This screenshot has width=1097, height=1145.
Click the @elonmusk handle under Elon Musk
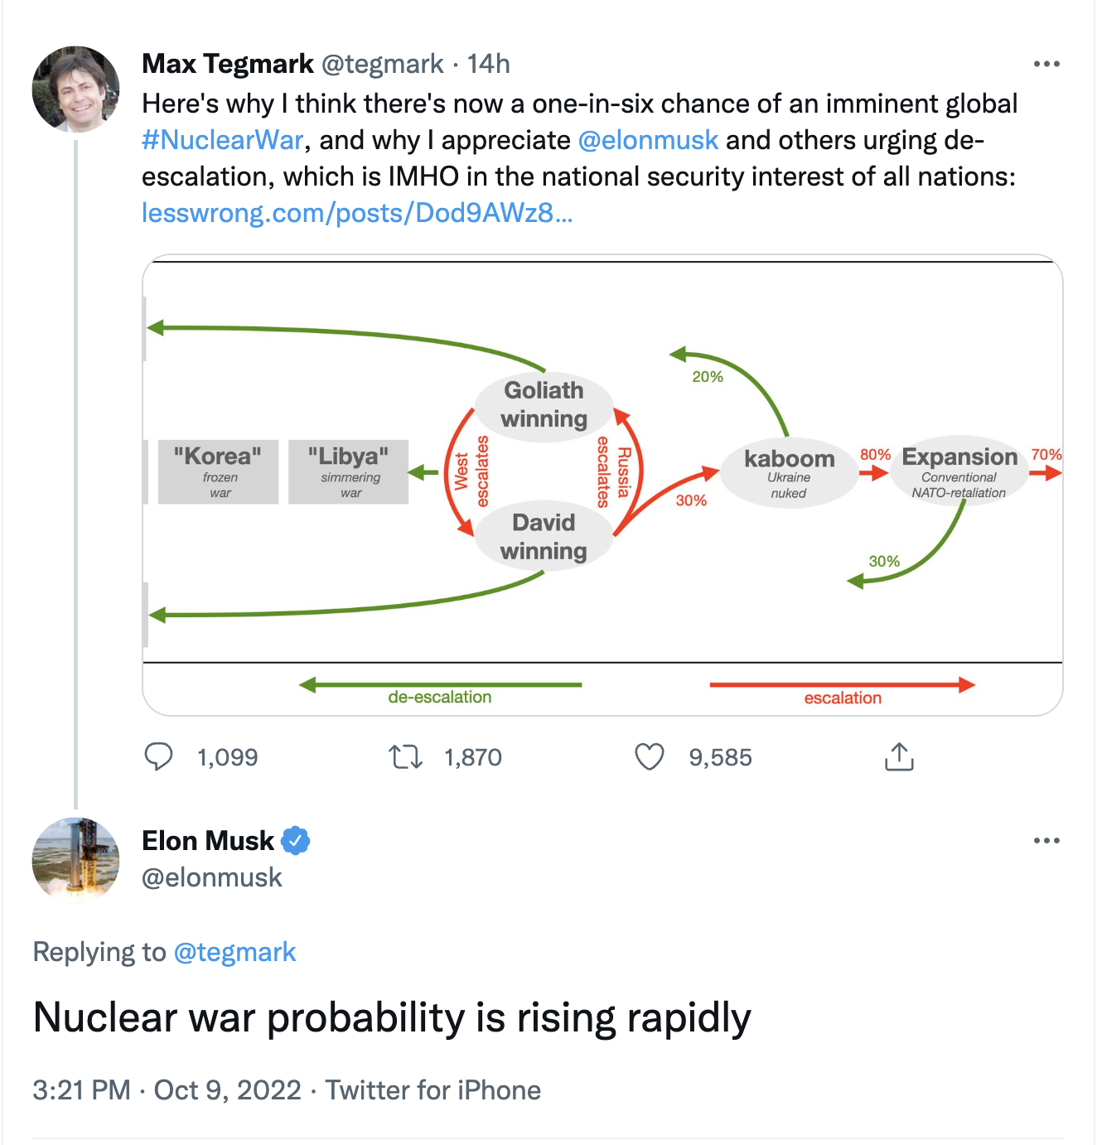pyautogui.click(x=212, y=877)
